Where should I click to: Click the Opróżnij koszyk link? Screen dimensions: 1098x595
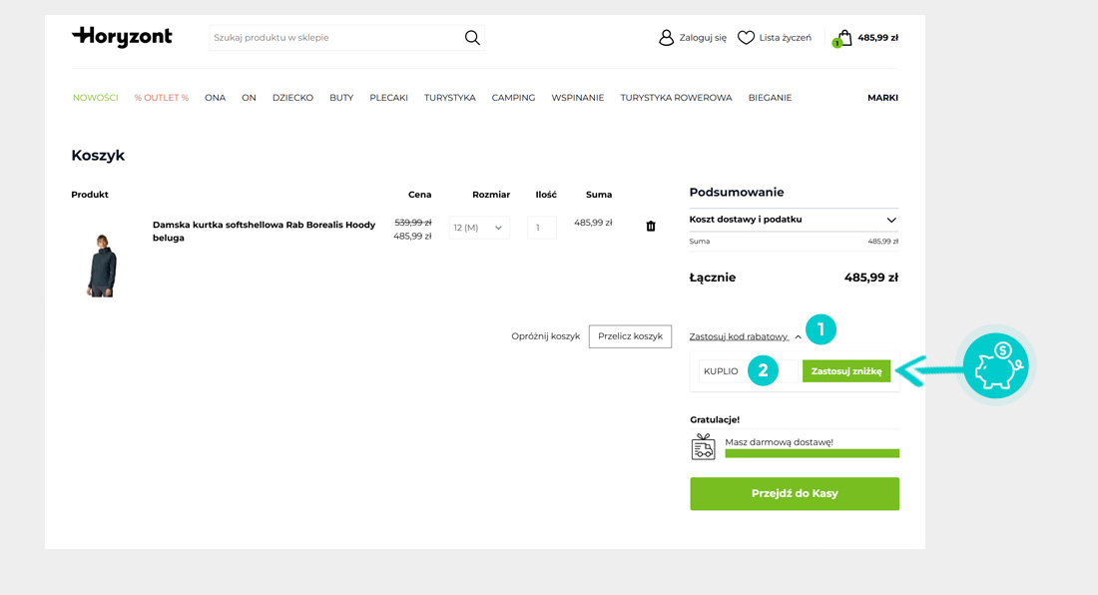coord(545,336)
